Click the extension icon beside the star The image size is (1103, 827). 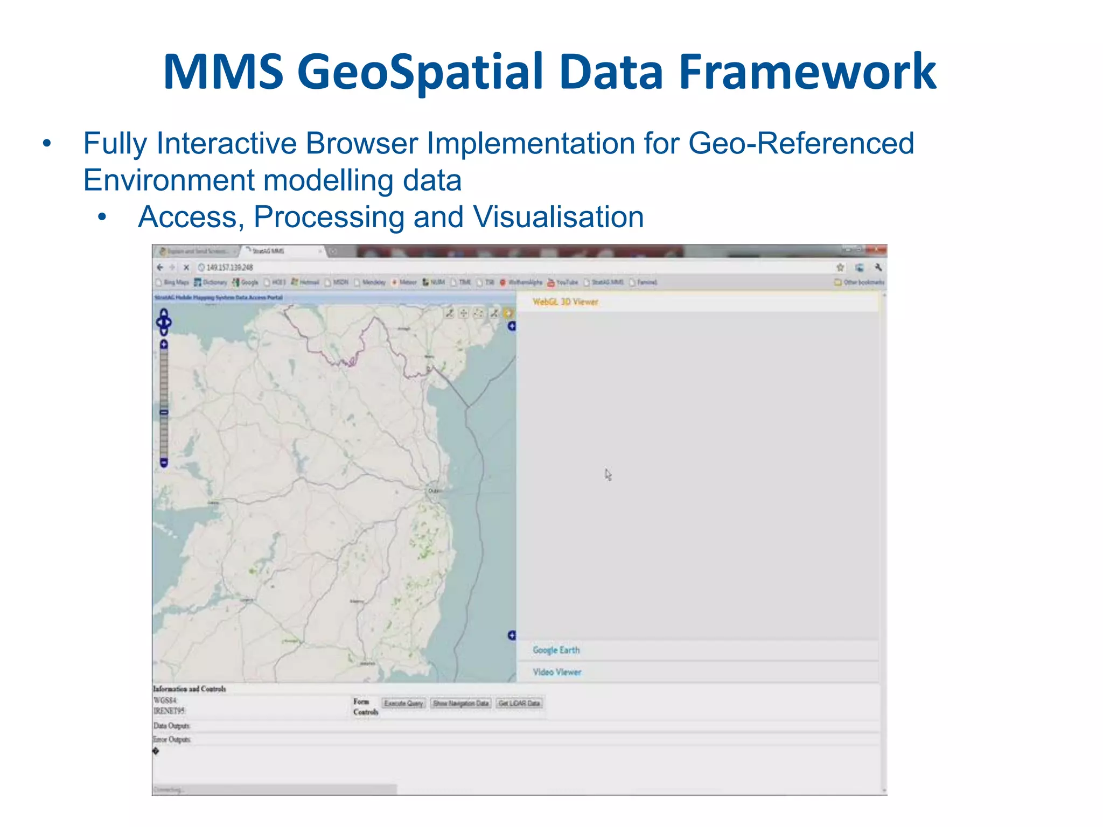point(860,267)
